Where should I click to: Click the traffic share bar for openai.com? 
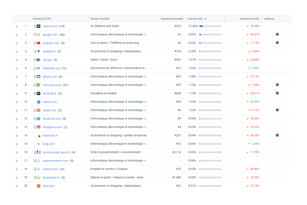click(x=210, y=26)
